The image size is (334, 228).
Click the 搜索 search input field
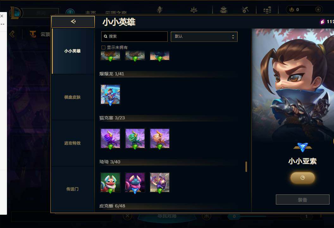pos(134,36)
